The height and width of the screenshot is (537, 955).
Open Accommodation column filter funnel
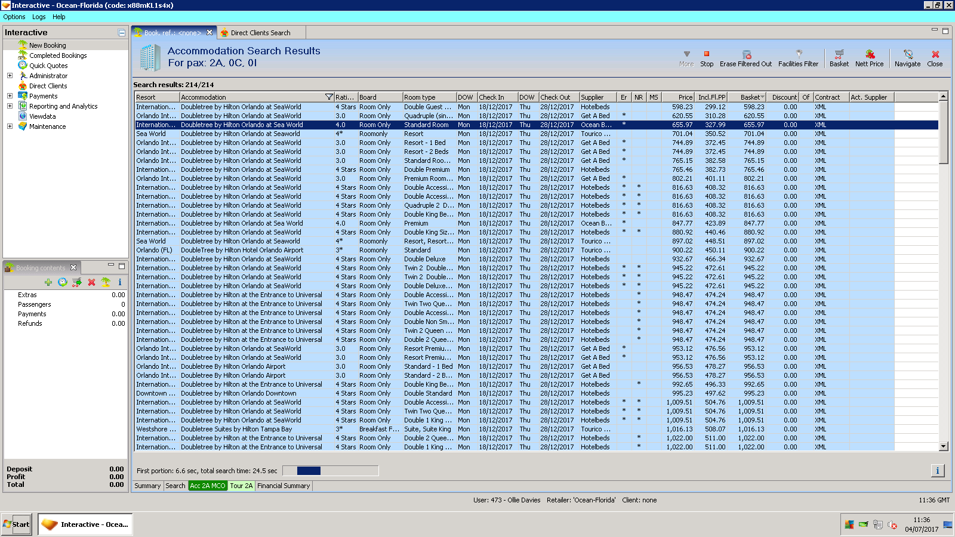coord(328,97)
